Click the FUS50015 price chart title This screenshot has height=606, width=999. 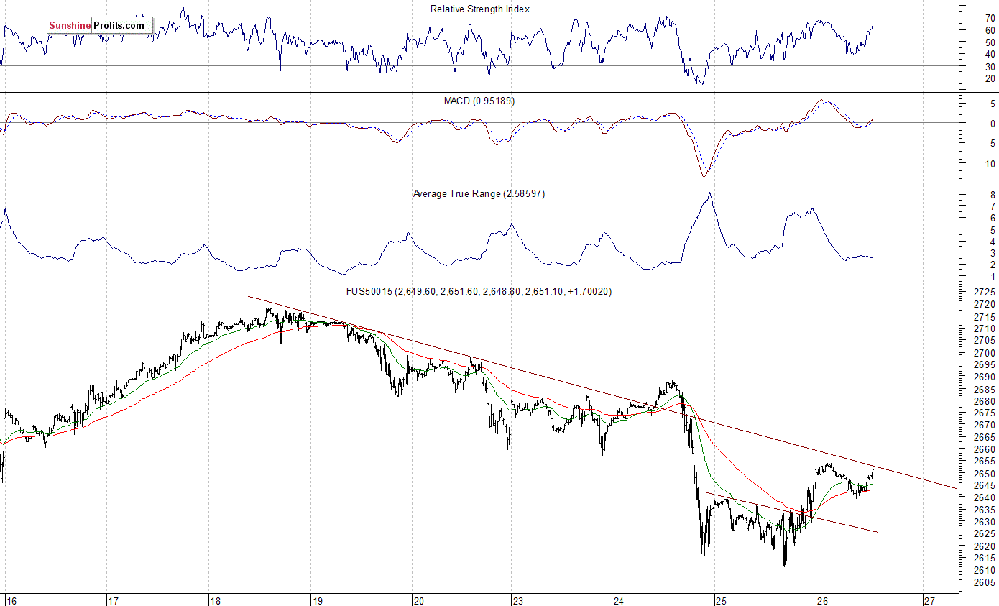[x=479, y=291]
